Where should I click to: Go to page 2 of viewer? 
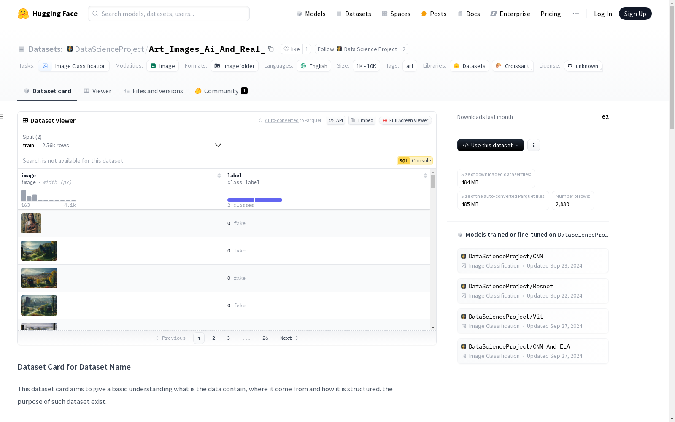click(x=214, y=338)
